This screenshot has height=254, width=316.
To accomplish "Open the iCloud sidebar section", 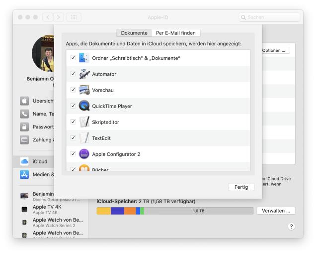I will 33,161.
